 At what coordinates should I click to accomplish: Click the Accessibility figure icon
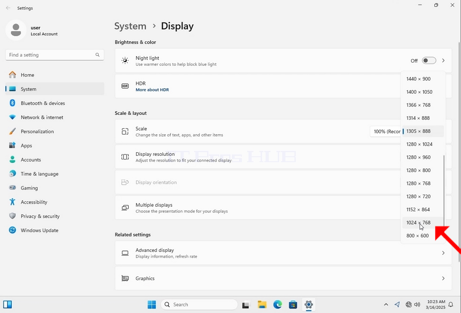(x=12, y=202)
